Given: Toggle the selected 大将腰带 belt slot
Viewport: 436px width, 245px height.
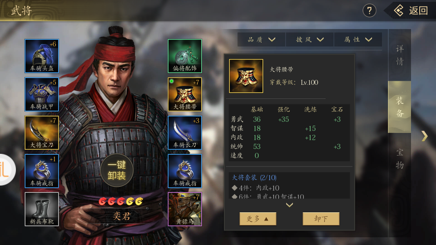Looking at the screenshot, I should [185, 94].
